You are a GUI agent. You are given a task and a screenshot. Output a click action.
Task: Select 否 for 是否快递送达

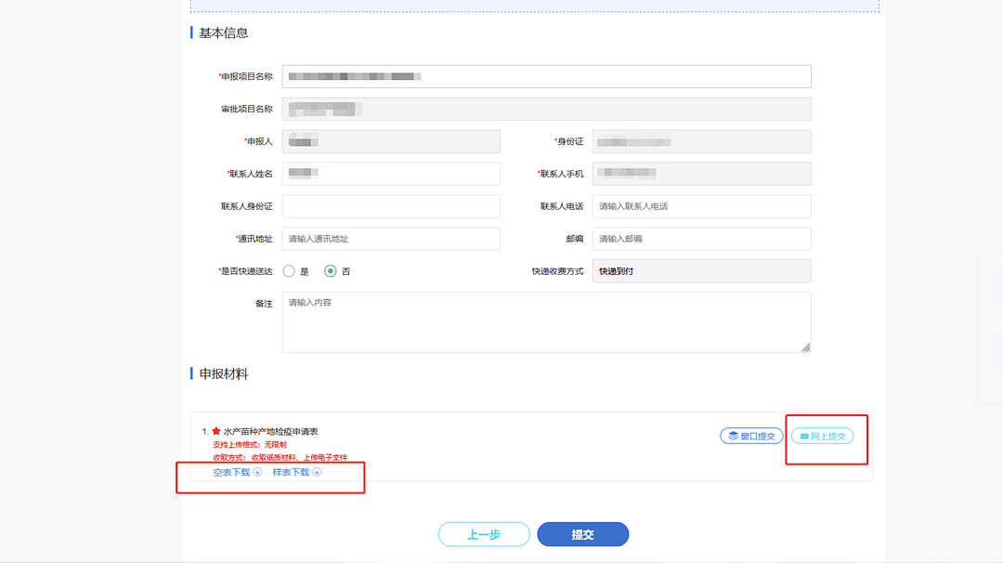pyautogui.click(x=330, y=271)
